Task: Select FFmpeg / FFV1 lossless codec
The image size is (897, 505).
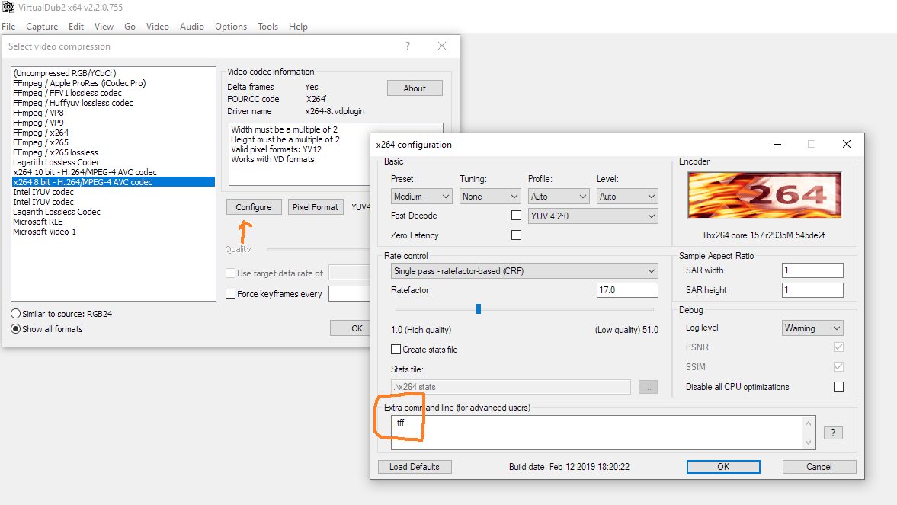Action: point(68,93)
